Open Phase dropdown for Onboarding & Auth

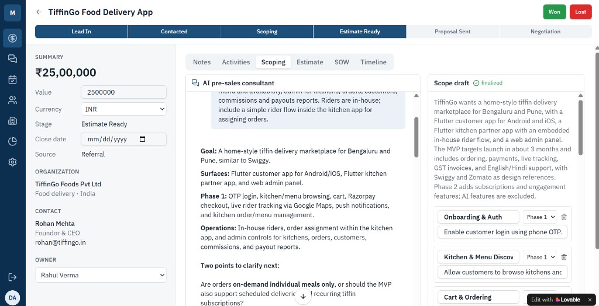click(540, 217)
